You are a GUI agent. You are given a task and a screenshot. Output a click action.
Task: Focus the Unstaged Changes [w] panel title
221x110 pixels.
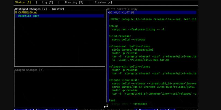point(31,9)
